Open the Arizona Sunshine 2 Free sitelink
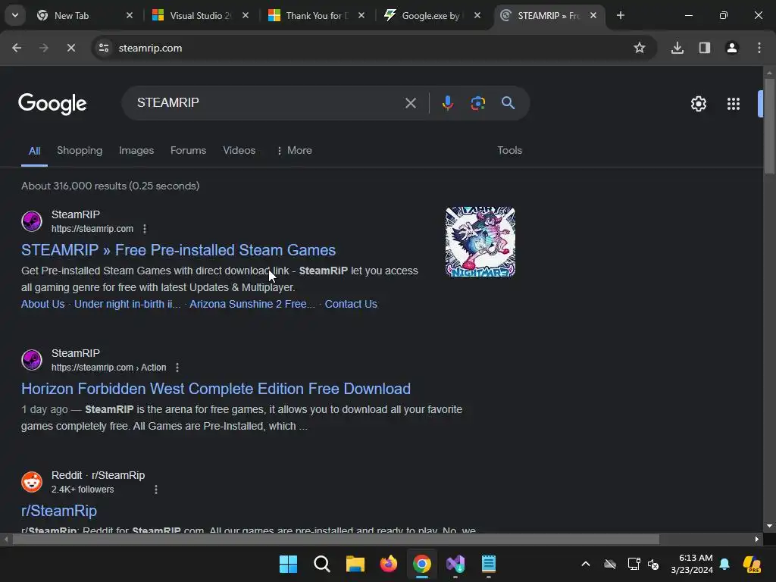776x582 pixels. 252,304
